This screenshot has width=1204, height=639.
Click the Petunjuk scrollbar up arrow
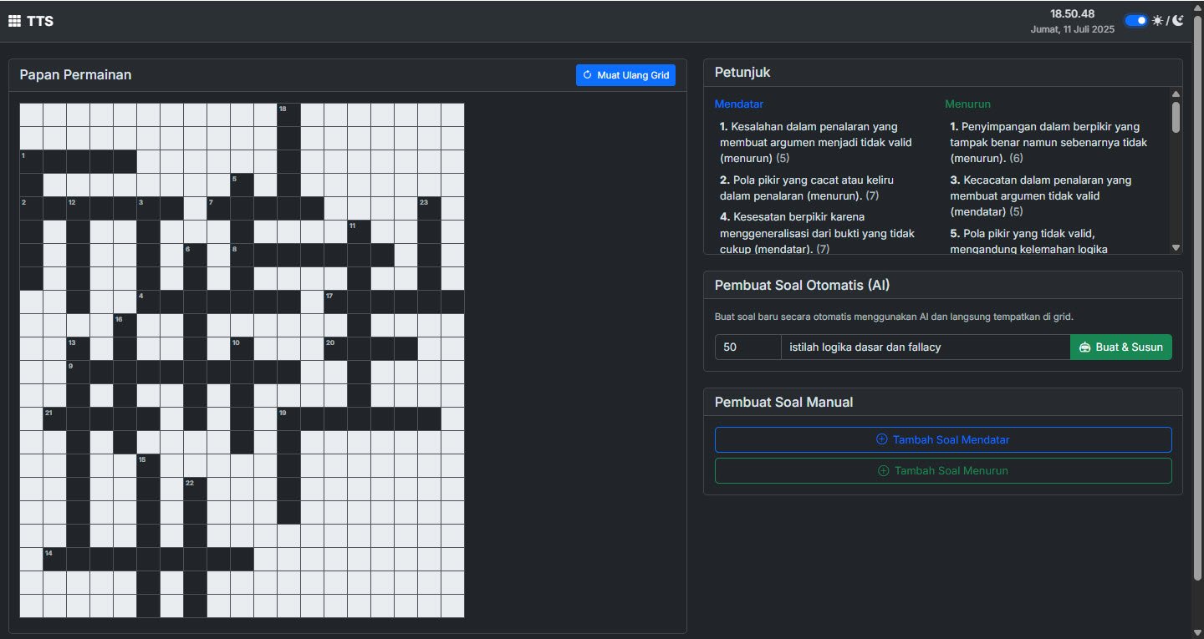1176,94
